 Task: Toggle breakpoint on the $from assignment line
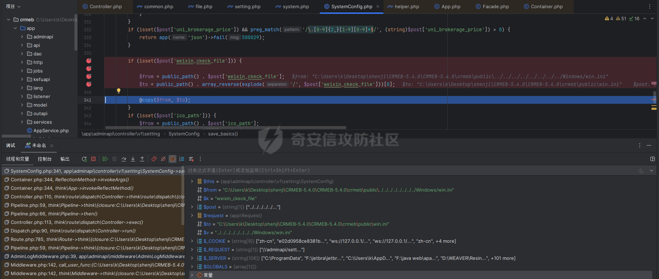pos(89,76)
